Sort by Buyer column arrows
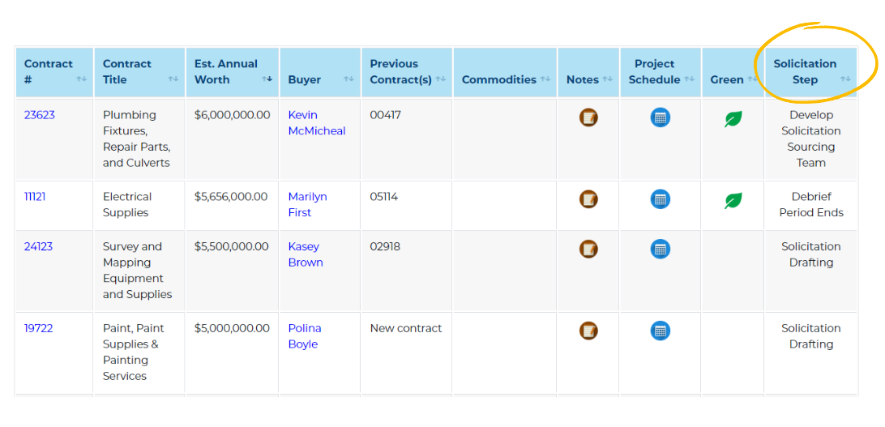Screen dimensions: 885x427 pos(348,79)
